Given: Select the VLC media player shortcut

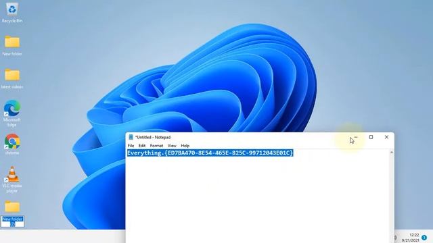Looking at the screenshot, I should [x=12, y=179].
